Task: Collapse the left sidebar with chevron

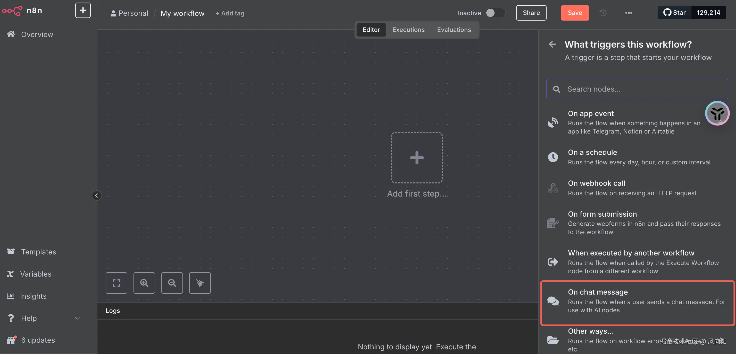Action: point(97,196)
